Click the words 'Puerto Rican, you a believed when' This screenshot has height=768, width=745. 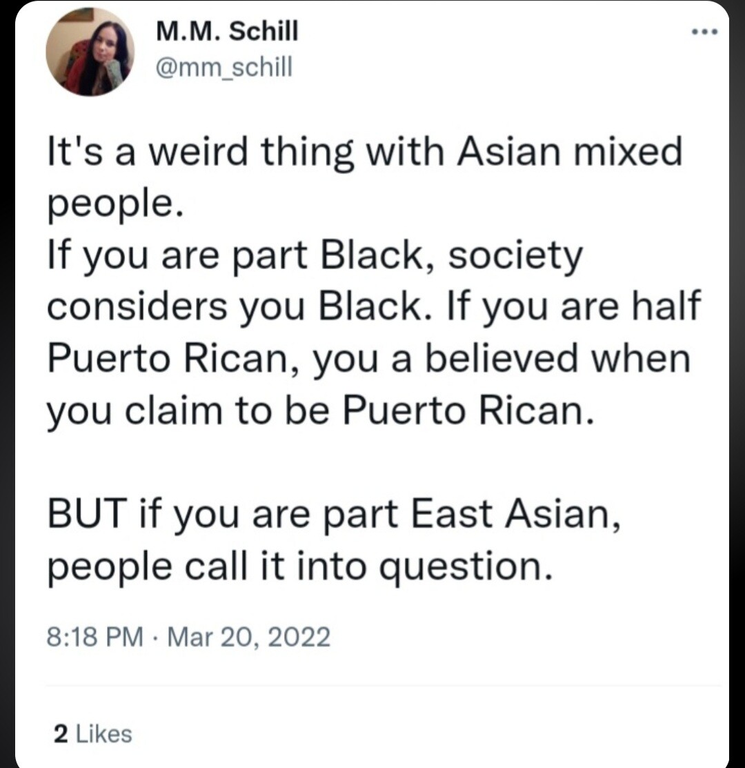(x=369, y=359)
